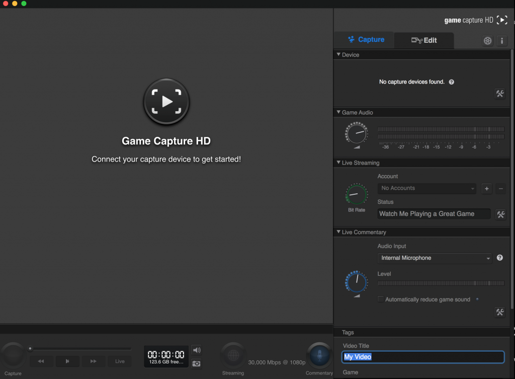Click help icon next to Audio Input

tap(499, 258)
